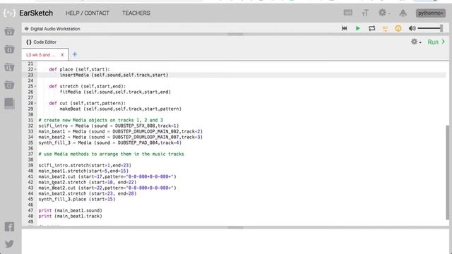452x254 pixels.
Task: Click the line defining main_beat2 Media object
Action: (121, 137)
